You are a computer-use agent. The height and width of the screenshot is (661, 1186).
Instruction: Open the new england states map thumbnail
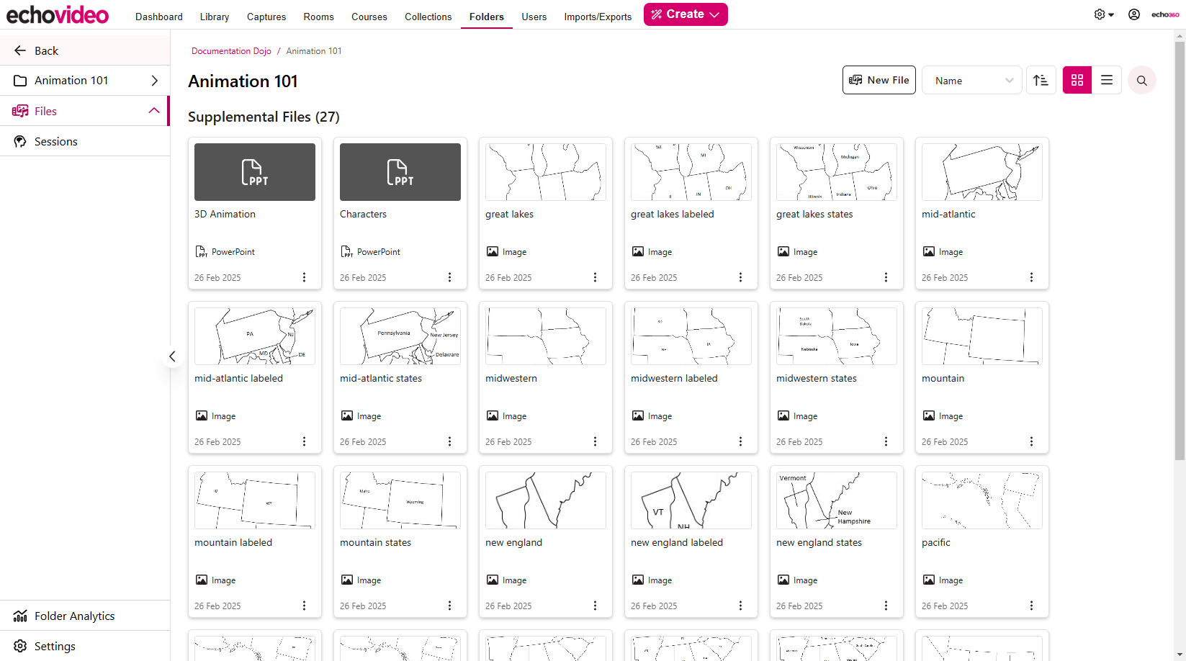coord(837,500)
